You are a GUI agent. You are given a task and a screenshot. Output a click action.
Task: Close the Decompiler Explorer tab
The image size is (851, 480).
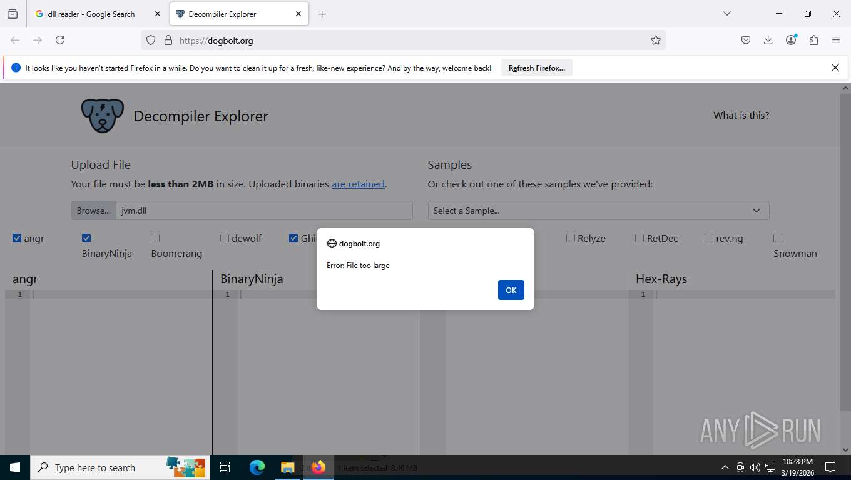298,14
